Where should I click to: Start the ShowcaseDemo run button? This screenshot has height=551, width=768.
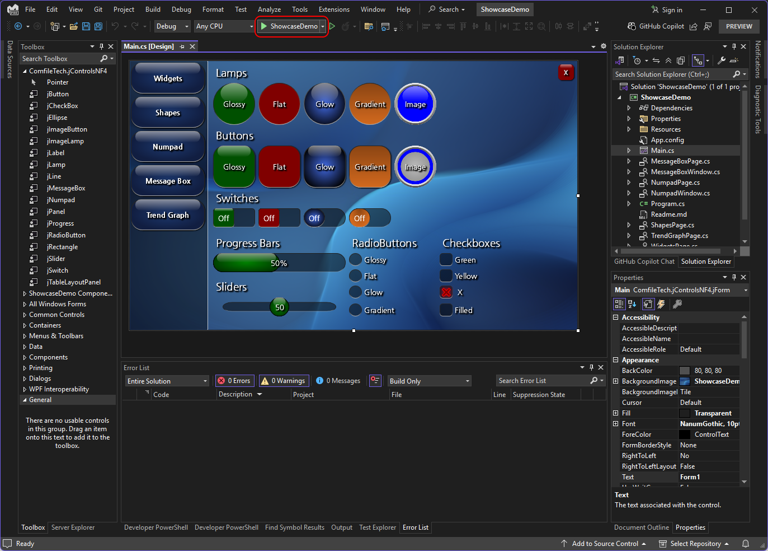click(289, 26)
